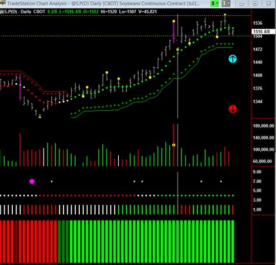Minimize the chart analysis window
The height and width of the screenshot is (265, 276).
click(x=242, y=4)
